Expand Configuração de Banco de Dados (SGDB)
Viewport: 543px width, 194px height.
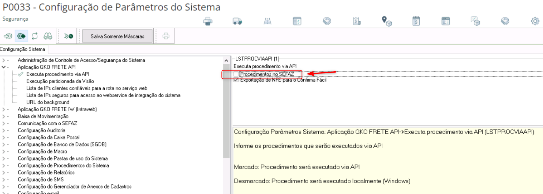pyautogui.click(x=4, y=144)
